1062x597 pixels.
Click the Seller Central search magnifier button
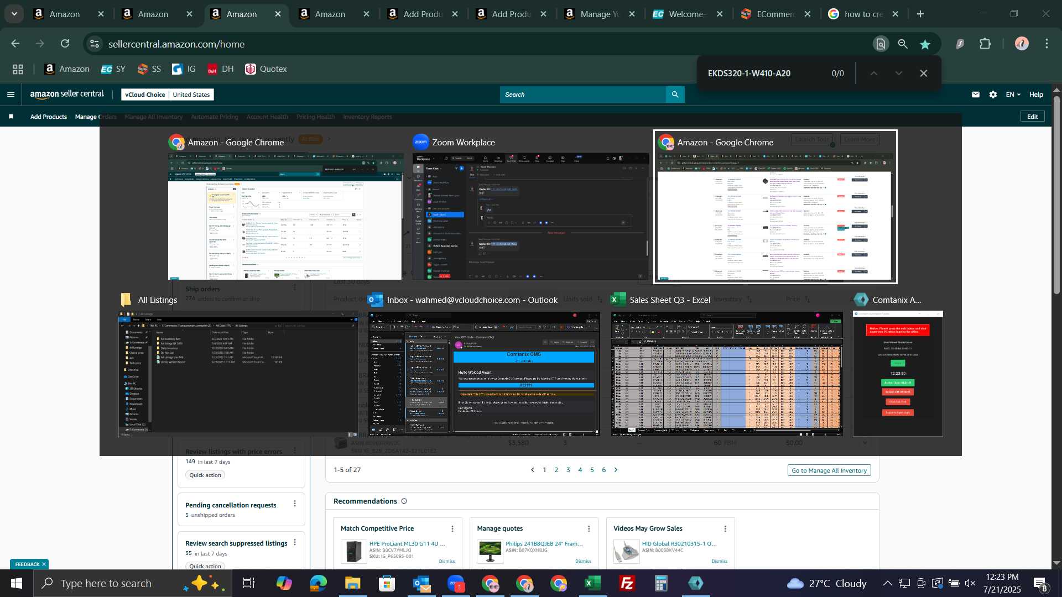point(675,95)
